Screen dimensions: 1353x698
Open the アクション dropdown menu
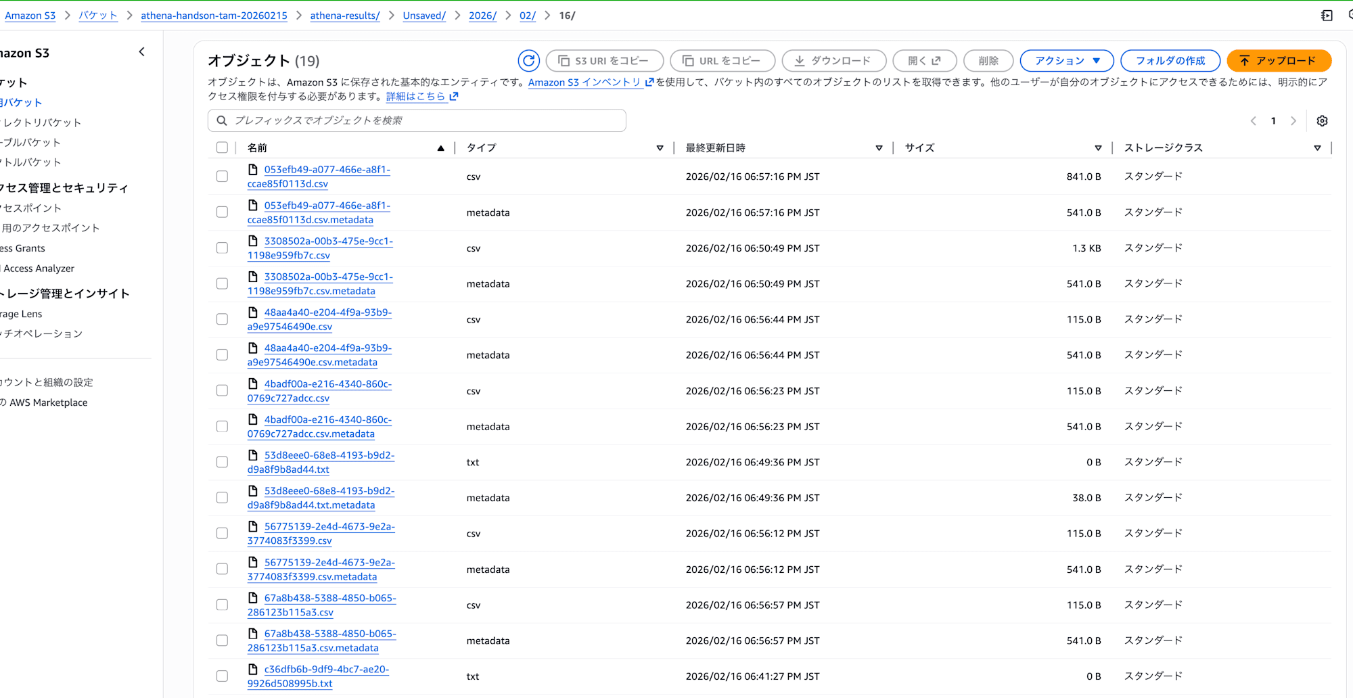1067,61
